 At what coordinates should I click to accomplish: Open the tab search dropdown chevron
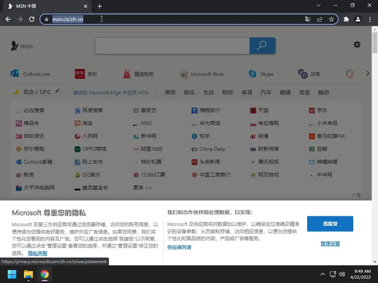pyautogui.click(x=319, y=5)
